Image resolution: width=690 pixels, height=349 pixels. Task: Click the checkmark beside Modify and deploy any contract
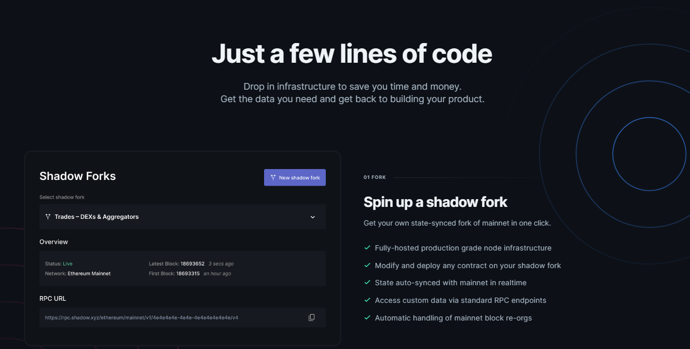pos(367,266)
